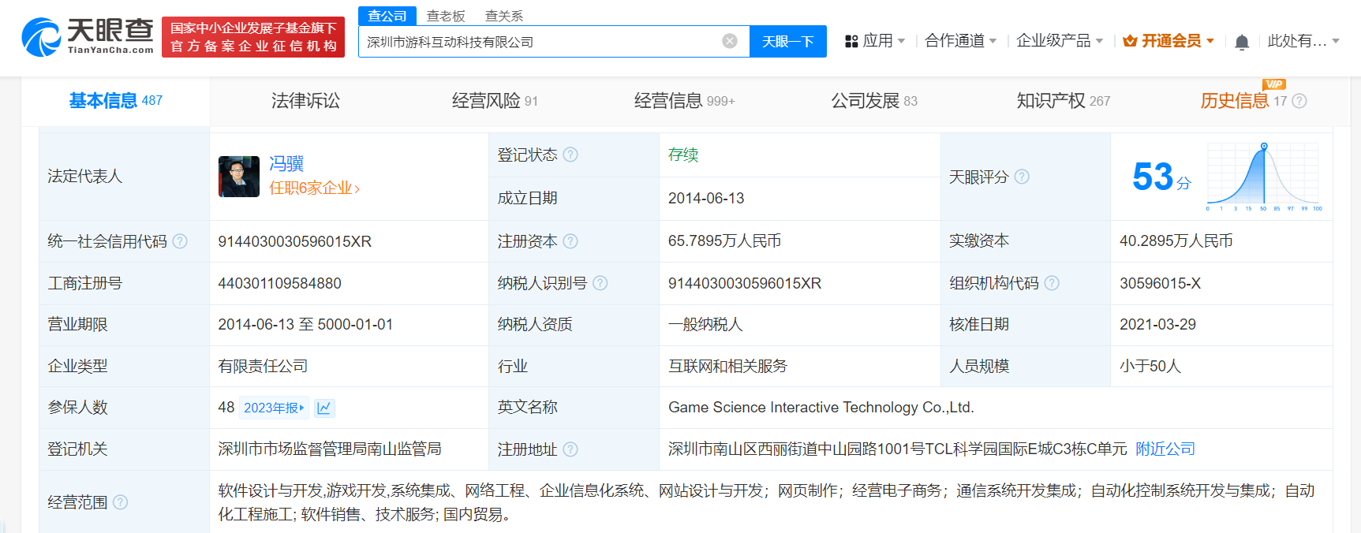1361x533 pixels.
Task: Switch to the 查老板 search tab
Action: pos(446,16)
